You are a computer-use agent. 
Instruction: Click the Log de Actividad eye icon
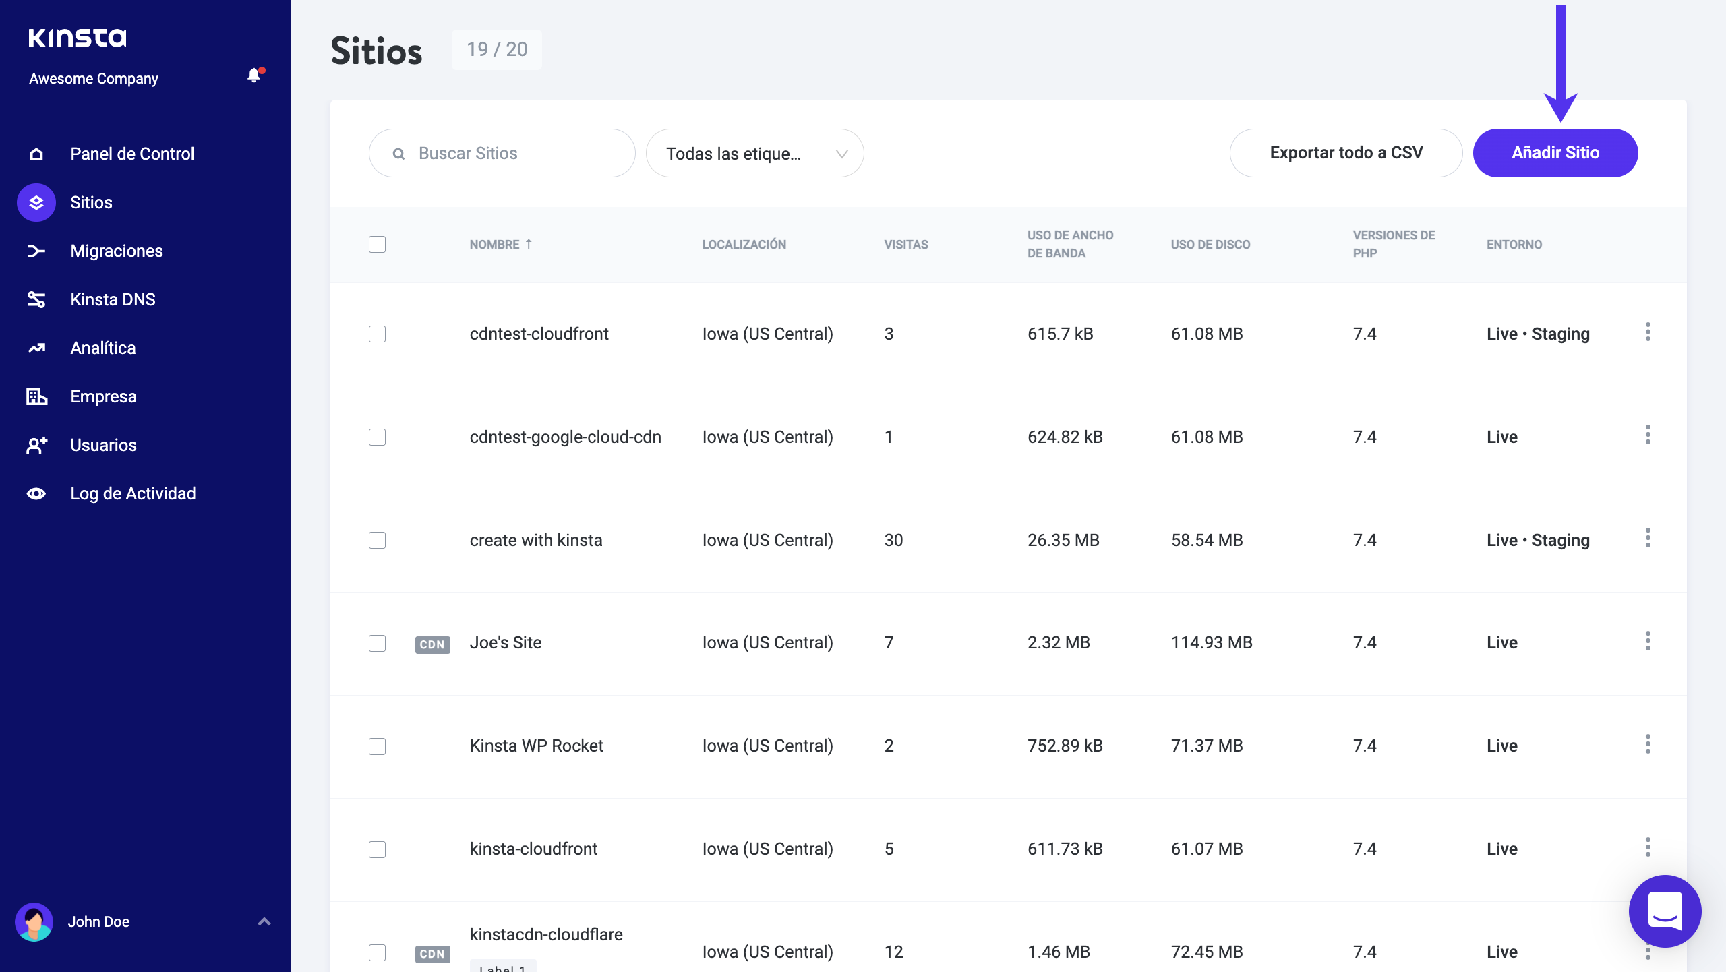[x=36, y=493]
